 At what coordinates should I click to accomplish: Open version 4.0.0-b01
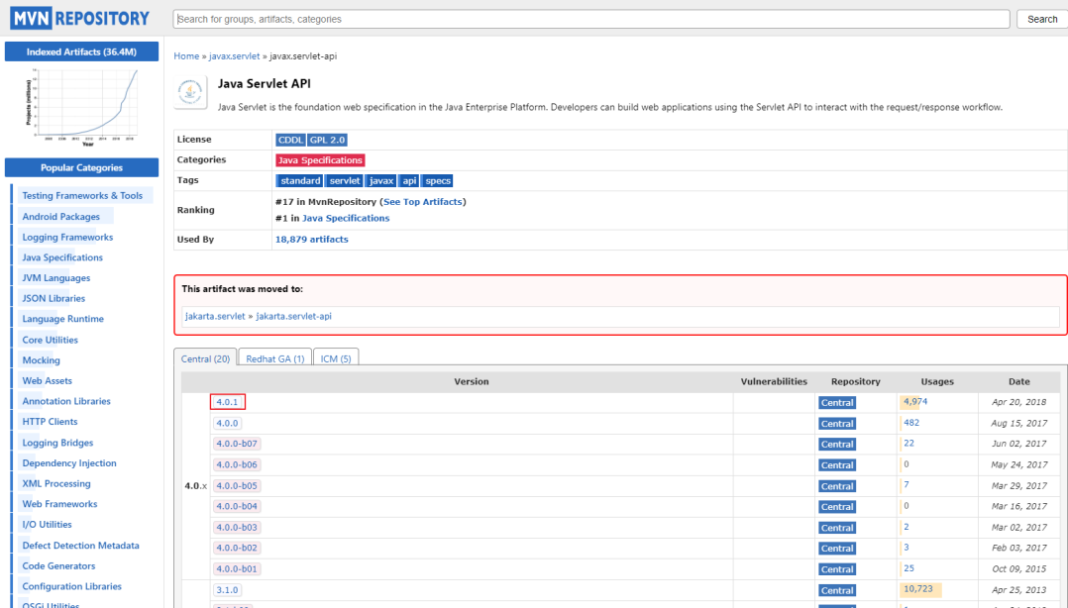[x=237, y=568]
